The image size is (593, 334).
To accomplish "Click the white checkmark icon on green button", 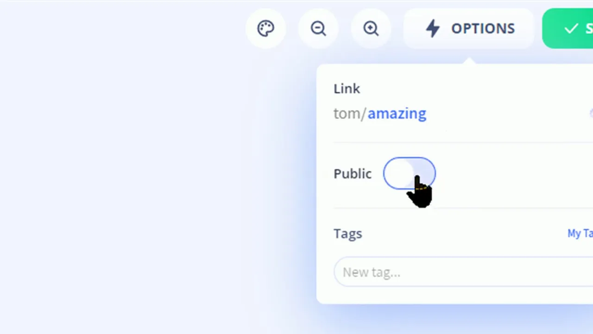I will tap(571, 28).
